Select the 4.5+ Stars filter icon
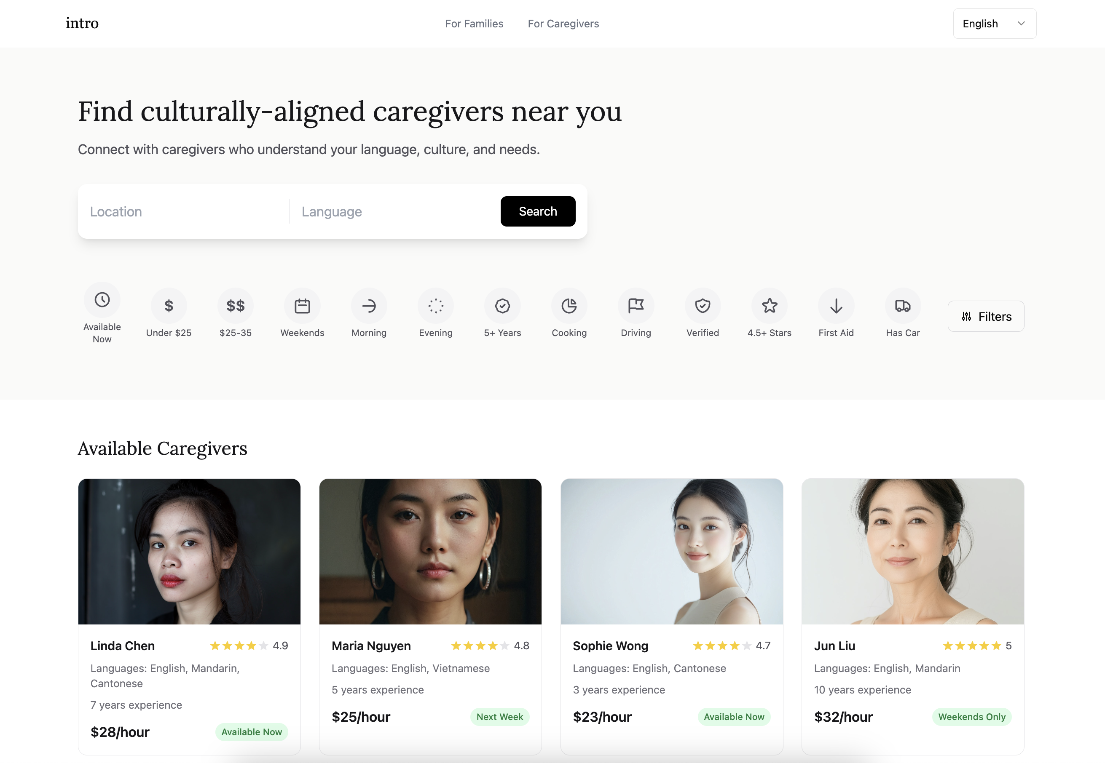Screen dimensions: 1105x763 coord(769,306)
